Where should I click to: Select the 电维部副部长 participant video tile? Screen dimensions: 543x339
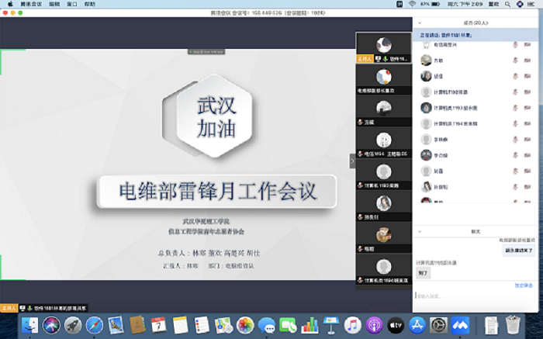coord(384,80)
